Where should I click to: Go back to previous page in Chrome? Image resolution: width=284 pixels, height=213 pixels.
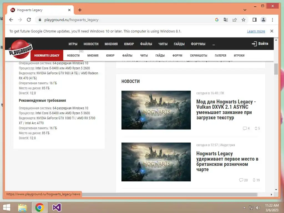(x=11, y=20)
